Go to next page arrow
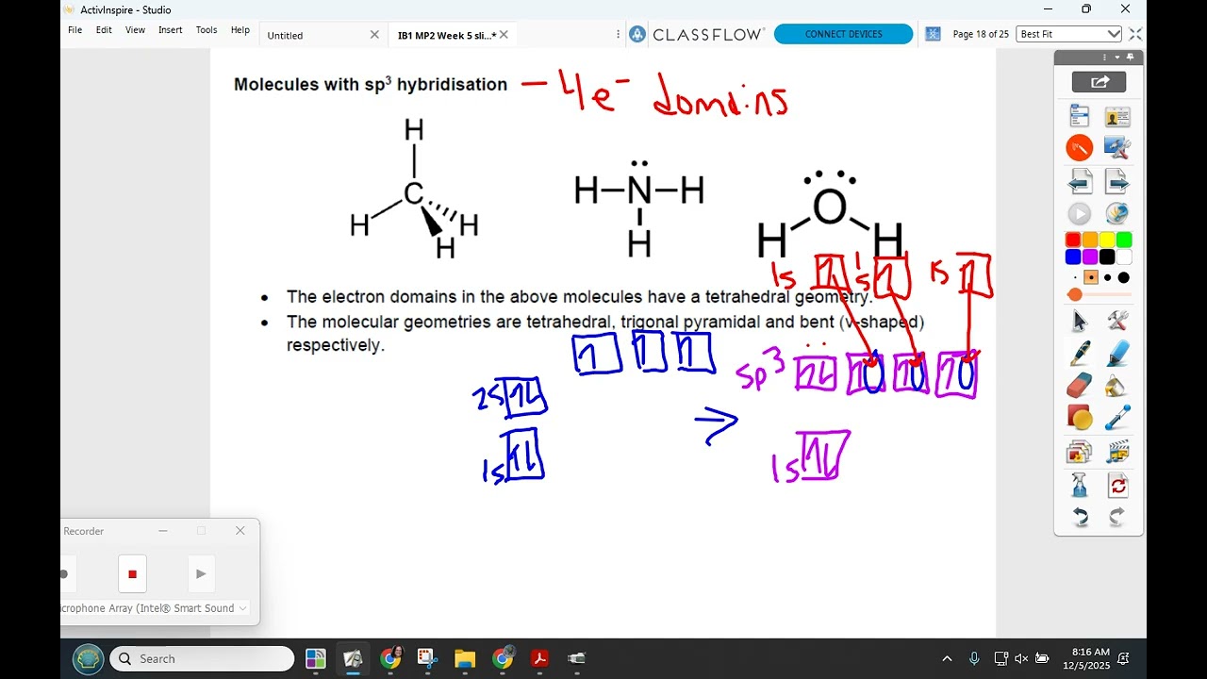The width and height of the screenshot is (1207, 679). (1117, 181)
